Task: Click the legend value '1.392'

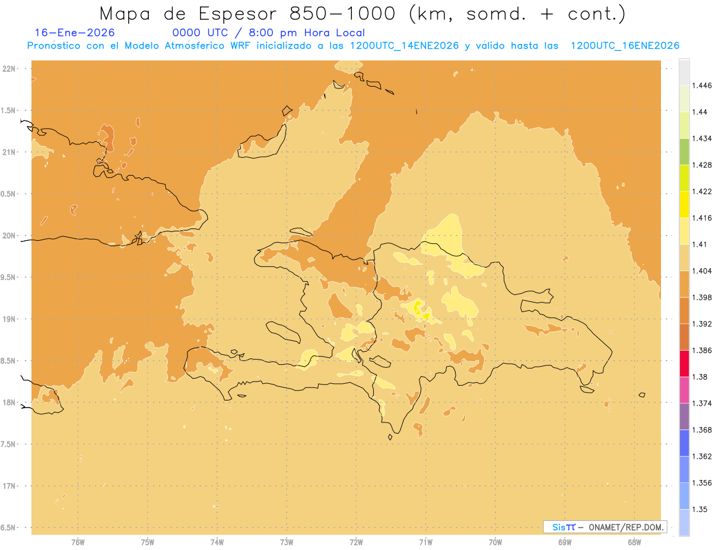Action: (703, 324)
